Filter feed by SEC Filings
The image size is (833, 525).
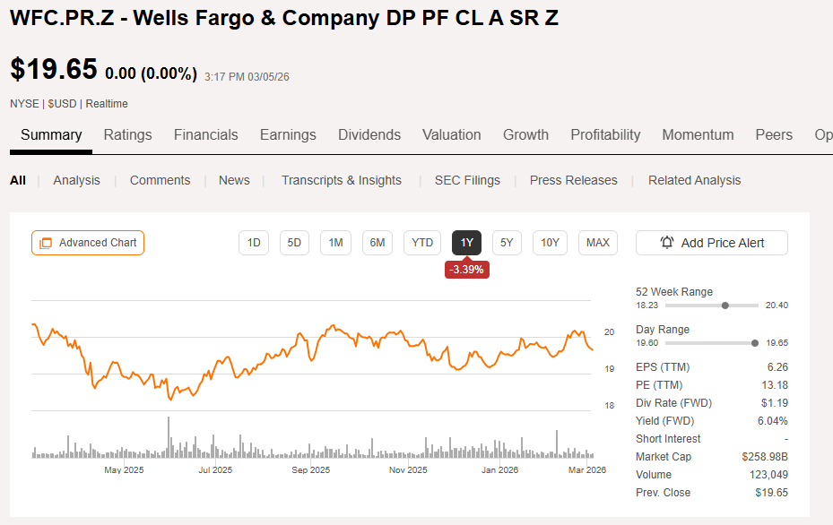click(467, 180)
